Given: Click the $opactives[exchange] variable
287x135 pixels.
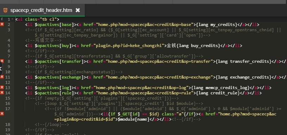Looking at the screenshot, I should [x=59, y=77].
